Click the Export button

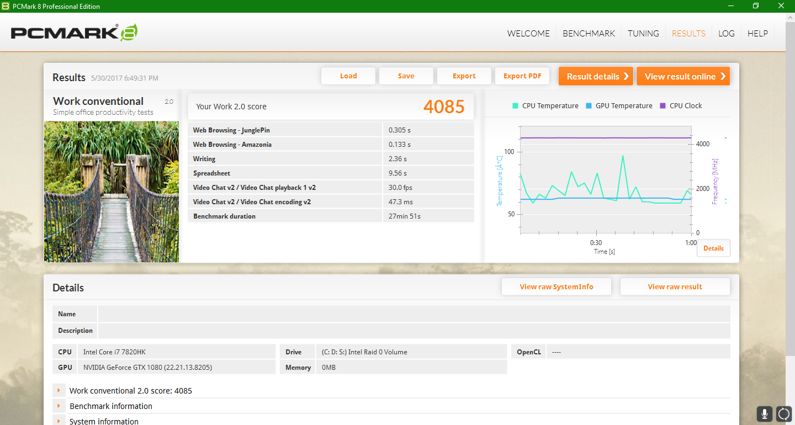pos(464,76)
